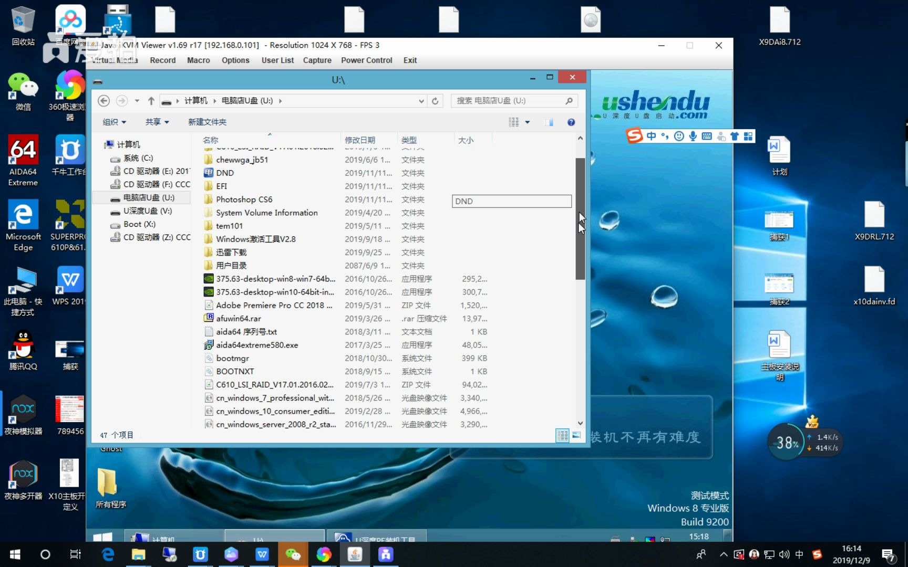Select 系统 (C:) in navigation tree
This screenshot has height=567, width=908.
click(x=138, y=158)
